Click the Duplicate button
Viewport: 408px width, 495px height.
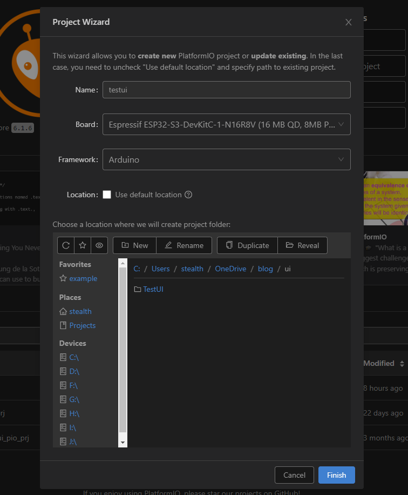(248, 245)
